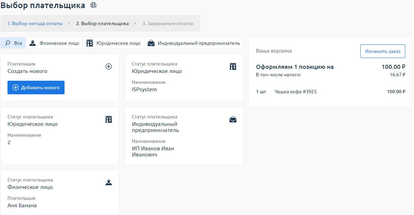Show all payers with the Все tab

click(x=14, y=43)
